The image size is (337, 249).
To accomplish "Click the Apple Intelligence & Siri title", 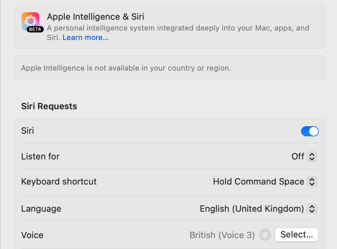I will (95, 17).
